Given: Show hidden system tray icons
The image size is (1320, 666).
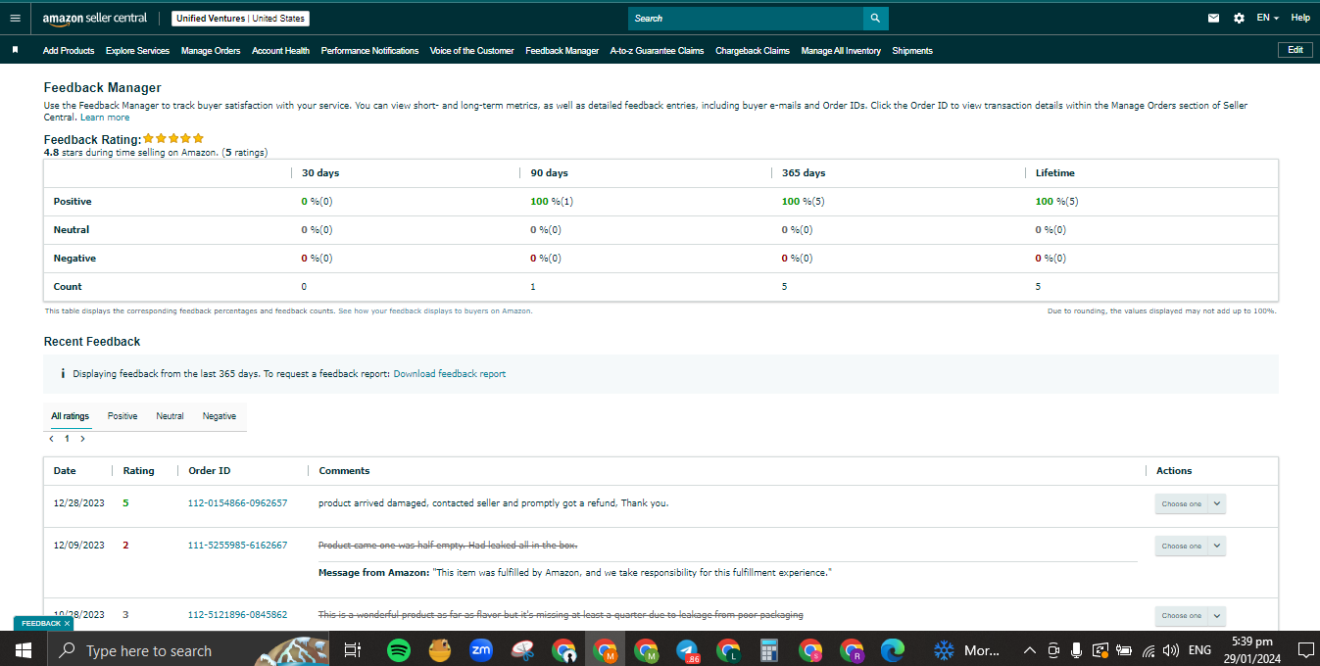Looking at the screenshot, I should [x=1030, y=650].
